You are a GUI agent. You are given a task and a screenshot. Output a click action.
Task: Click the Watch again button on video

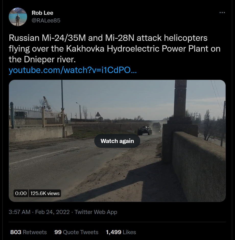[x=117, y=141]
